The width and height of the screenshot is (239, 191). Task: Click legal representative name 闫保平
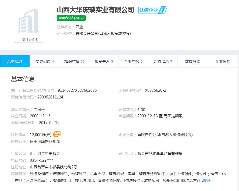39,109
